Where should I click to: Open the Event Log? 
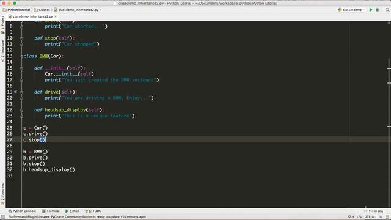[373, 211]
